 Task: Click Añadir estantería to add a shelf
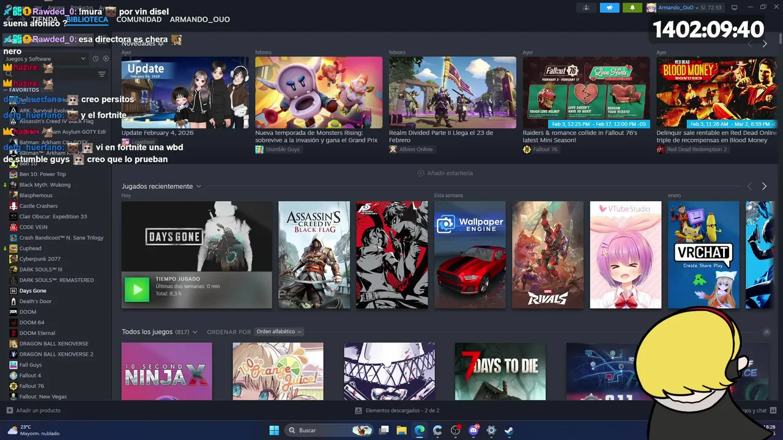click(445, 173)
